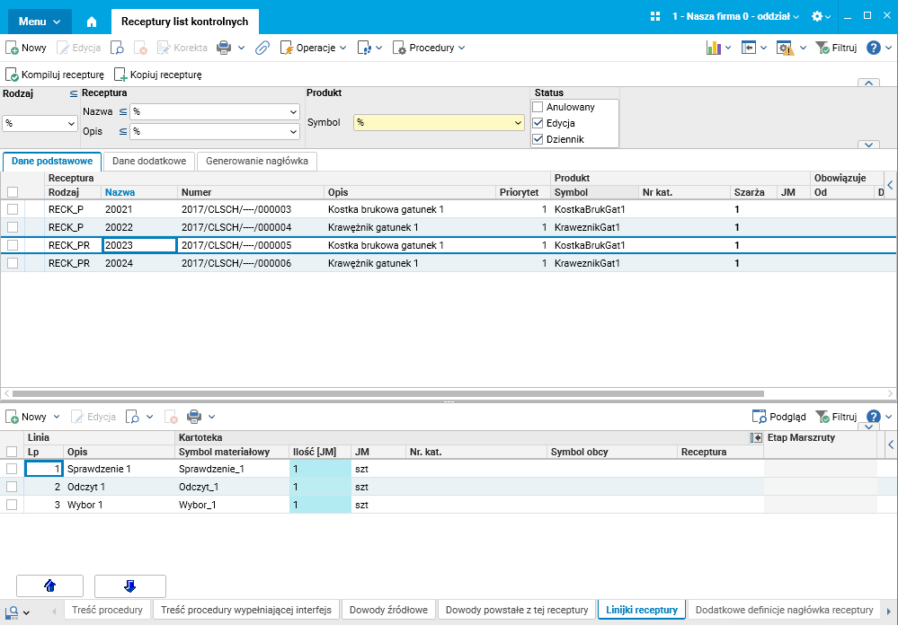Click the paperclip attachments icon
The height and width of the screenshot is (625, 898).
(x=262, y=48)
